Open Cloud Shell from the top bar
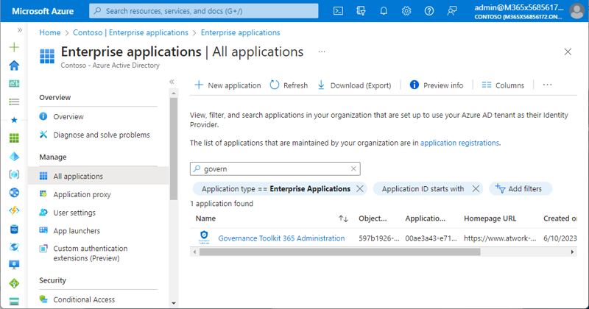The height and width of the screenshot is (309, 589). 338,11
